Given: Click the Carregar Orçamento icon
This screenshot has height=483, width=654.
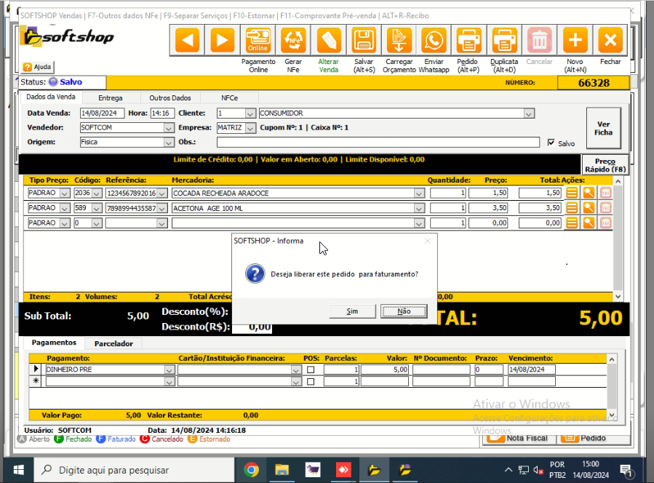Looking at the screenshot, I should [x=399, y=40].
